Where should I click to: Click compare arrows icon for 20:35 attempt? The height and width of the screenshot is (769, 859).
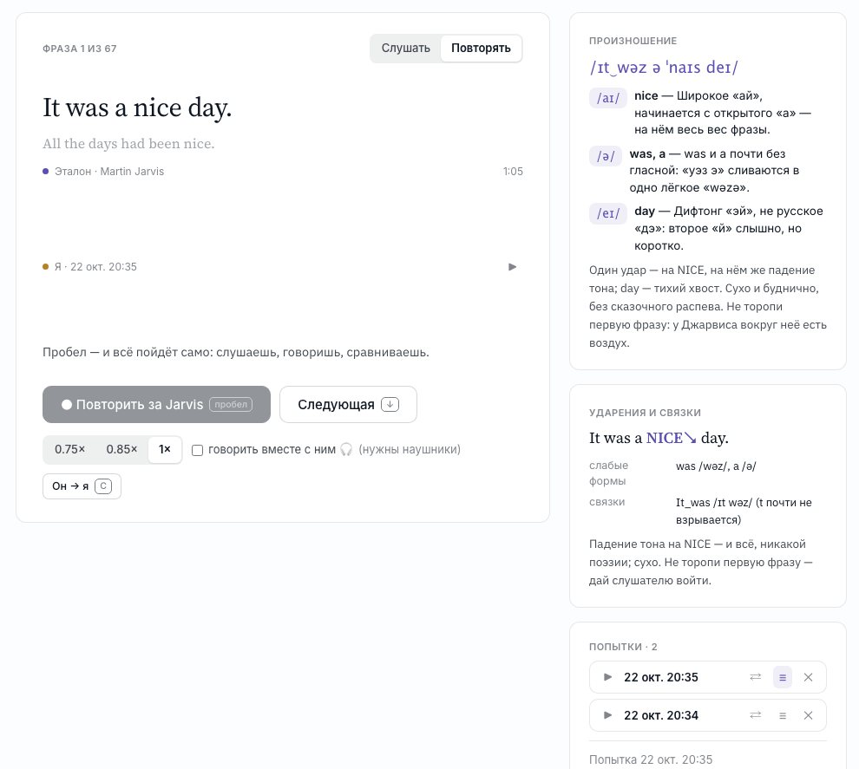tap(756, 677)
